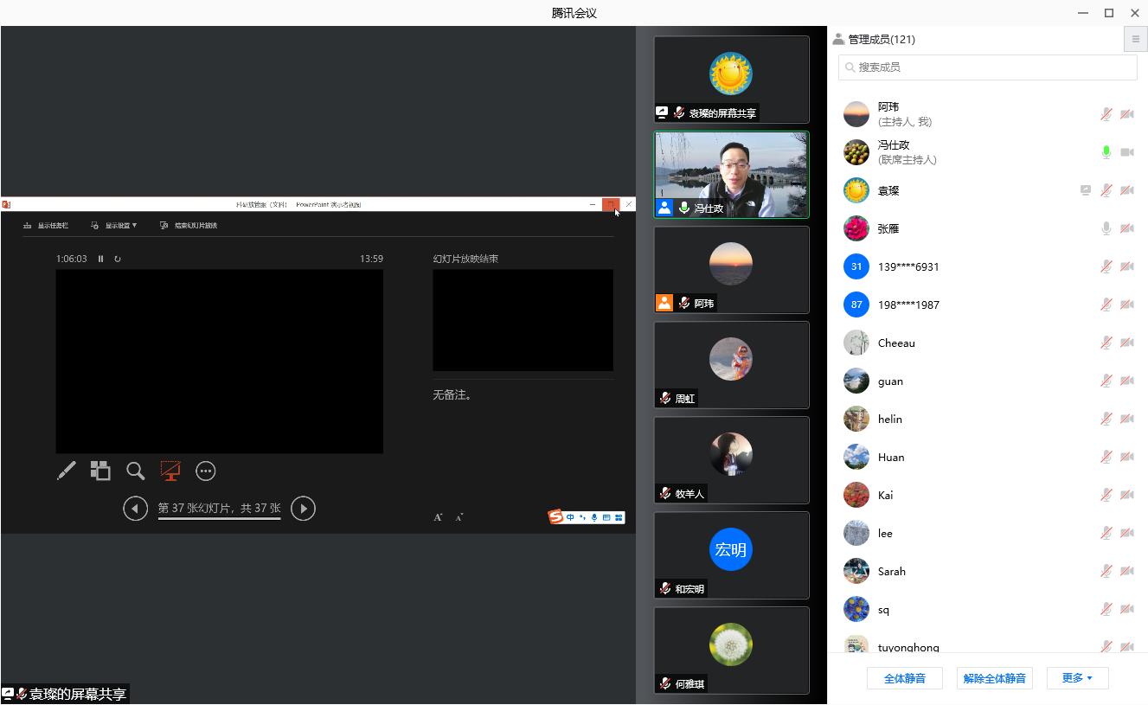Open the member panel hamburger menu
This screenshot has width=1148, height=705.
1135,39
